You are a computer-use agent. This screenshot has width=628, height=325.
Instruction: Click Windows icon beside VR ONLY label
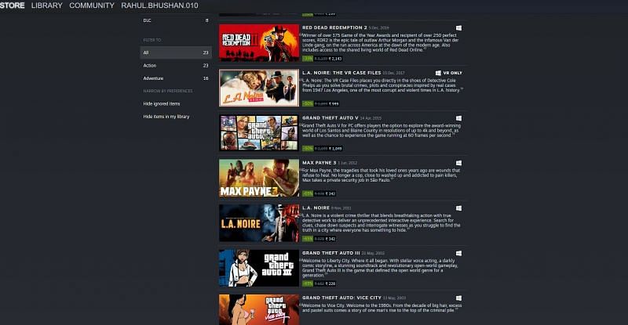pos(438,73)
